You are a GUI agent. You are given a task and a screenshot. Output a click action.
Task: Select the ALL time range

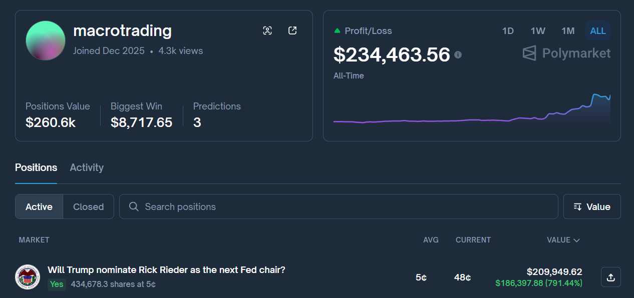(x=598, y=31)
